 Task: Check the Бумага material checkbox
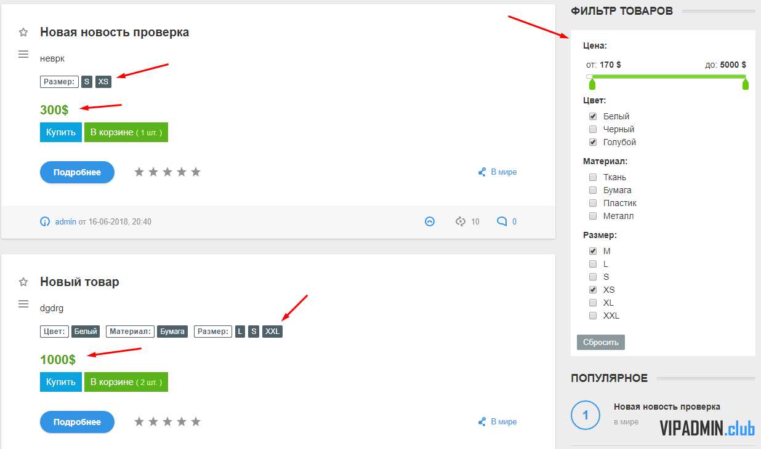(x=593, y=190)
